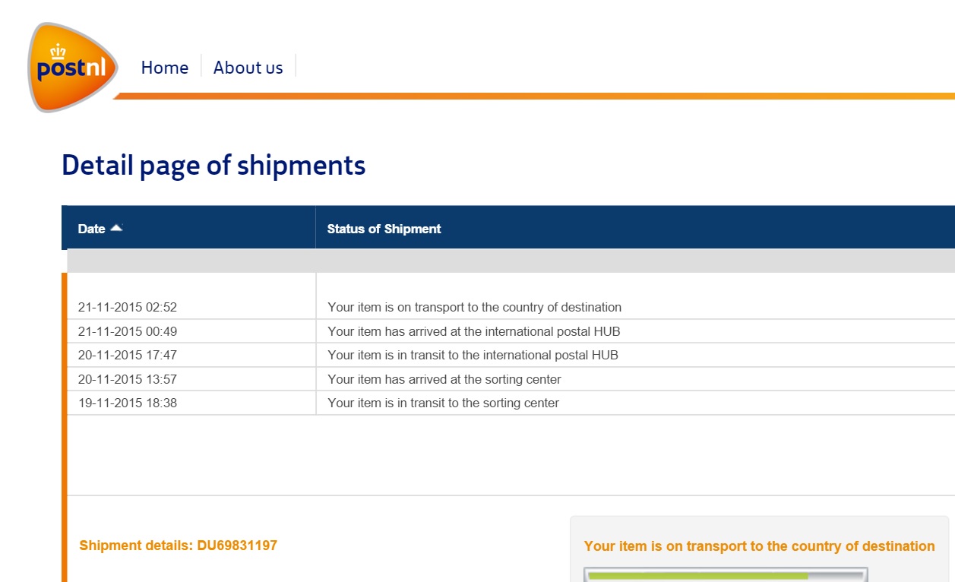Click the orange shipment status summary heading

(x=759, y=546)
